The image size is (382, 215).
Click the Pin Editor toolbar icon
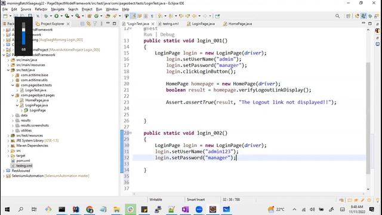[217, 16]
